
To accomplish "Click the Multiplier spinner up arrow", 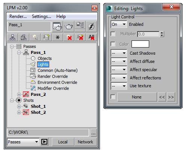I will 162,33.
